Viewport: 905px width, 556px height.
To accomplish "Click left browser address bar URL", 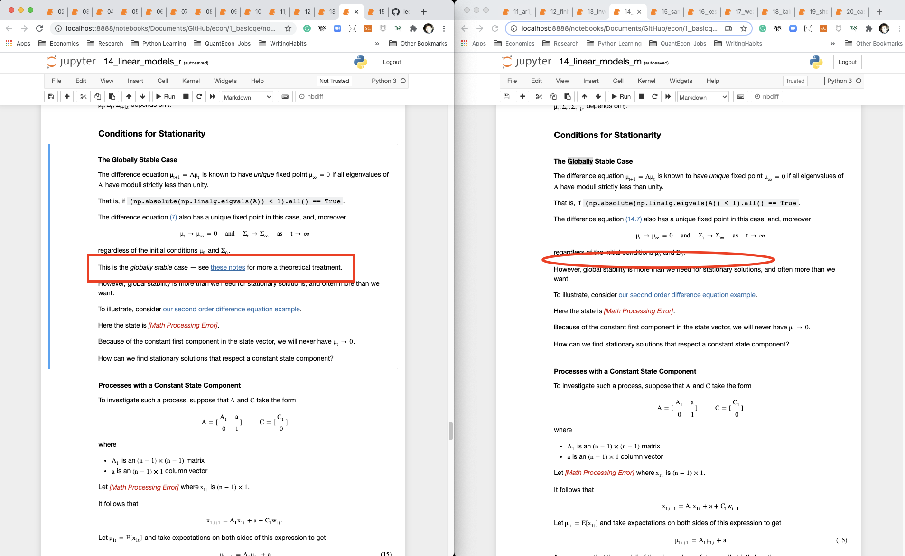I will 171,28.
